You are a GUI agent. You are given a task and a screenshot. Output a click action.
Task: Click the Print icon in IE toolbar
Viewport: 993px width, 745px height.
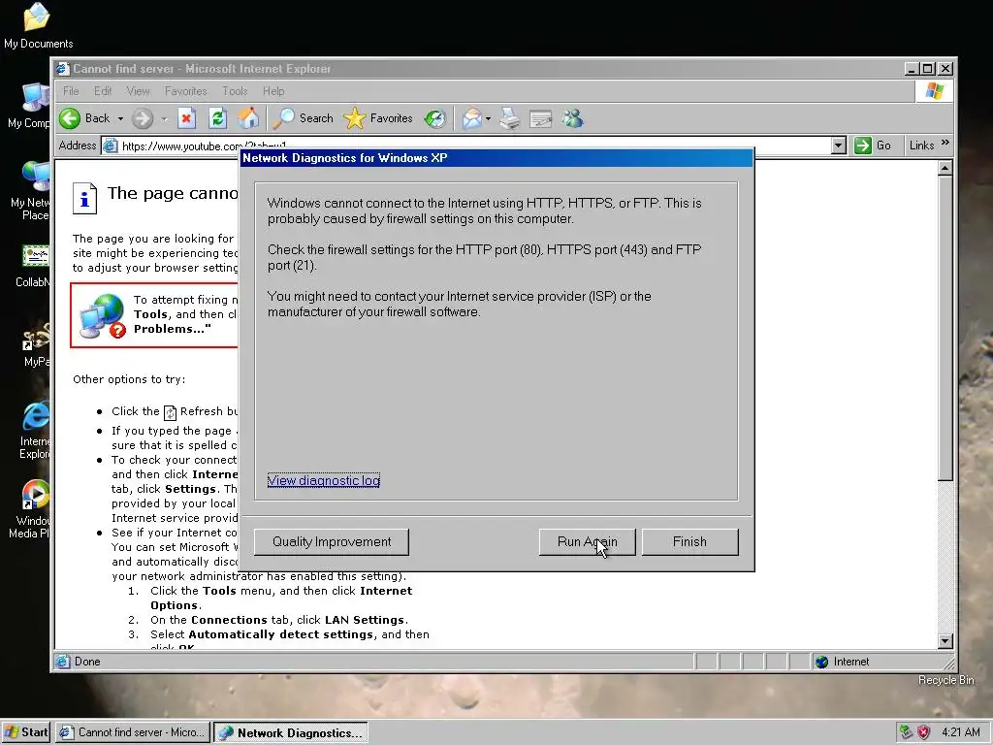pos(510,118)
